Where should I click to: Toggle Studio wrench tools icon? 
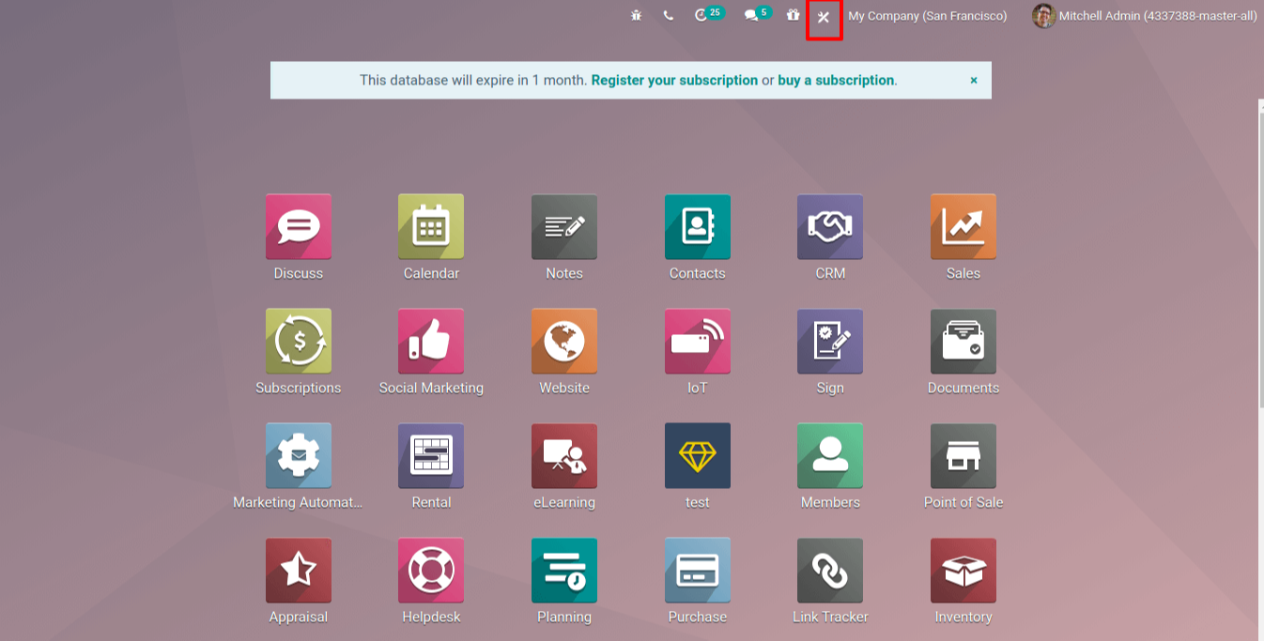pos(824,17)
